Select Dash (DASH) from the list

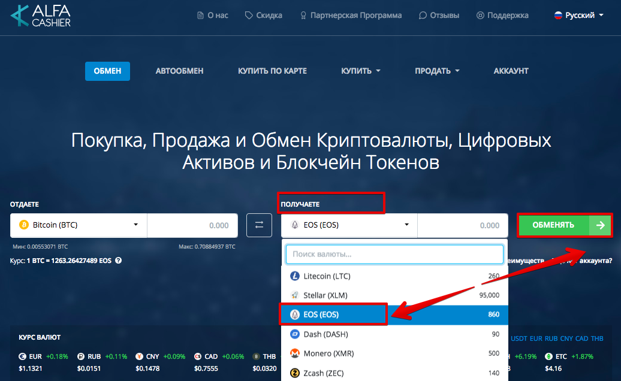(x=394, y=334)
